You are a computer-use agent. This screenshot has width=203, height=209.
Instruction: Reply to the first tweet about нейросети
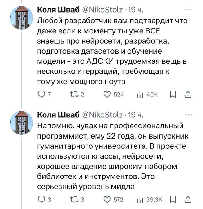42,94
